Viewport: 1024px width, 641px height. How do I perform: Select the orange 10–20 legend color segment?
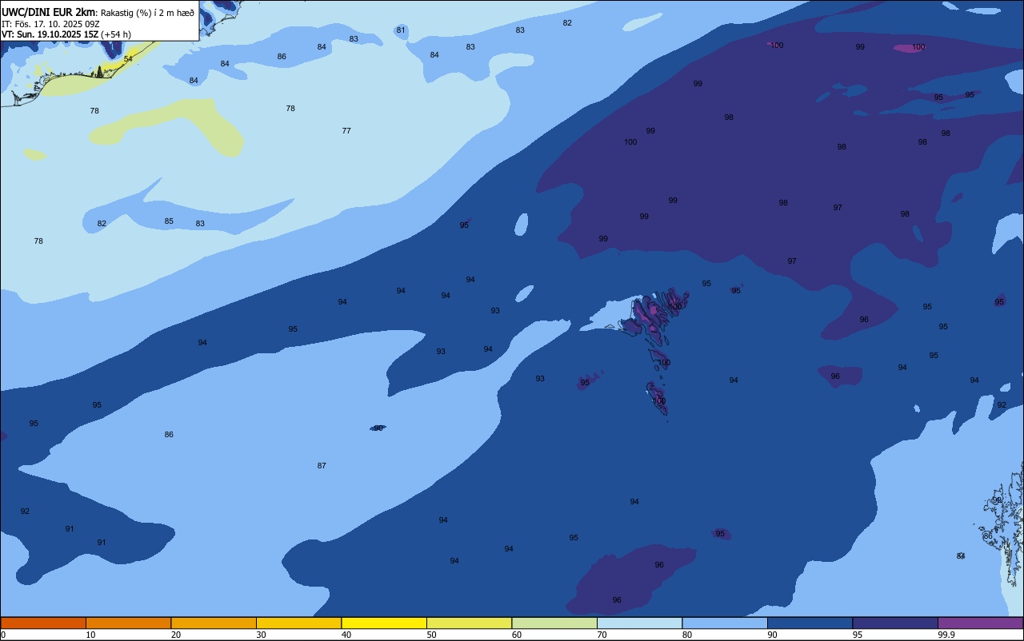(128, 623)
